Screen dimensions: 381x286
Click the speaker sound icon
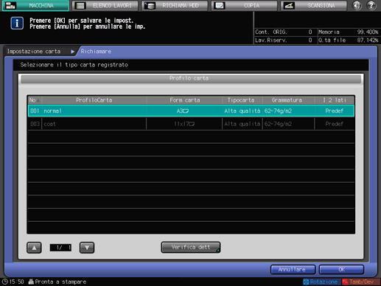357,5
